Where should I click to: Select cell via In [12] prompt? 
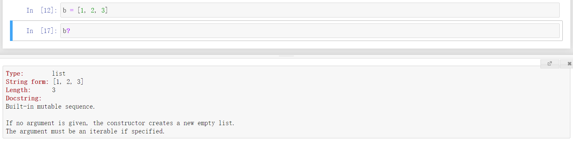(41, 10)
